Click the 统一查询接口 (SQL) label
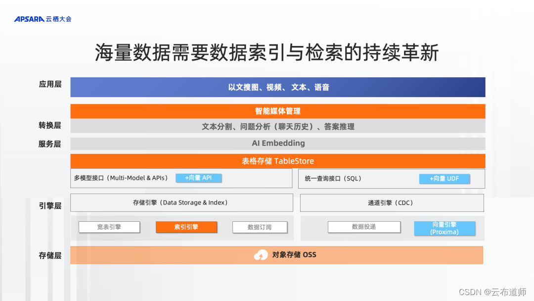Screen dimensions: 534x301 [333, 179]
